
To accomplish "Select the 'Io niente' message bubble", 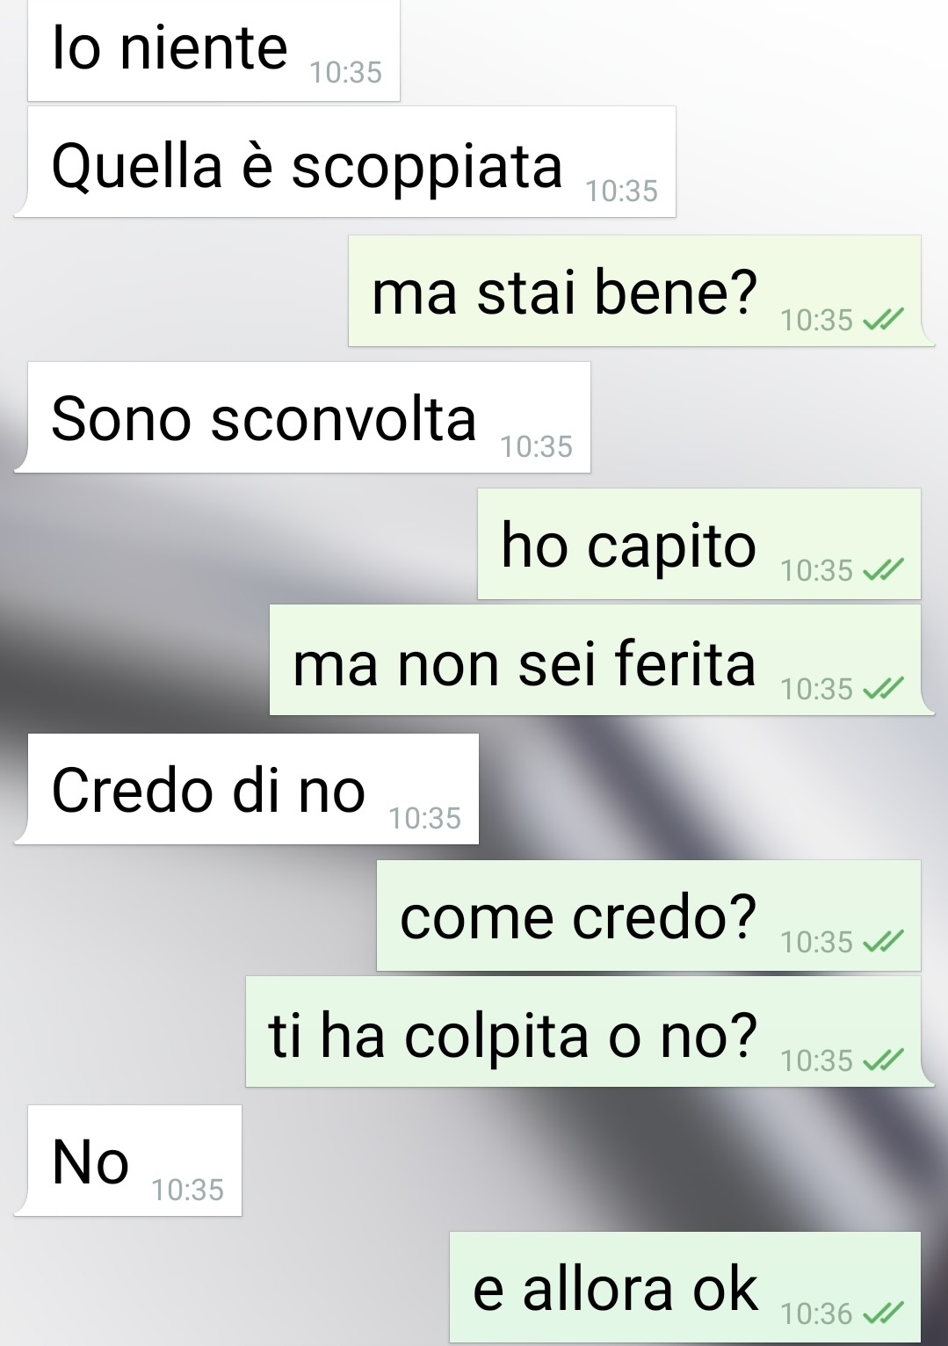I will point(214,50).
